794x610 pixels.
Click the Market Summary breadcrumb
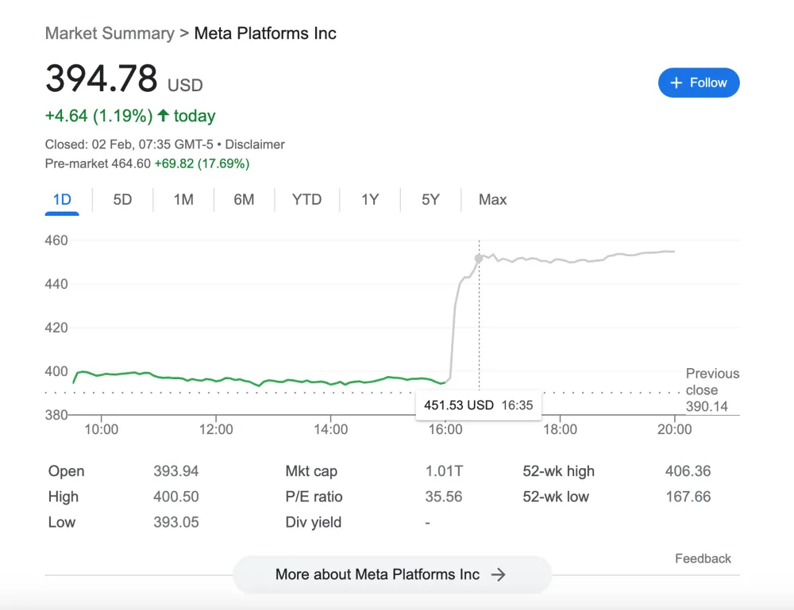click(x=110, y=33)
